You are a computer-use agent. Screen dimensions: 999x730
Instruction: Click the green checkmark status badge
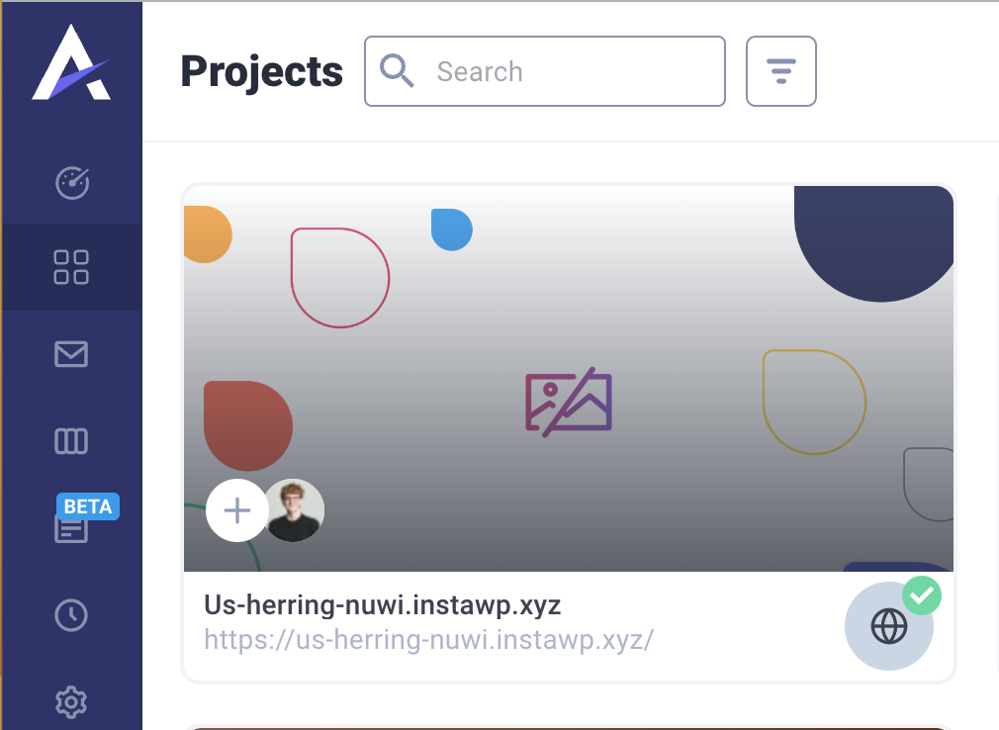tap(922, 594)
